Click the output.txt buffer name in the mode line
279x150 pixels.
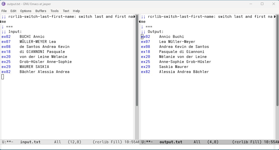point(171,142)
